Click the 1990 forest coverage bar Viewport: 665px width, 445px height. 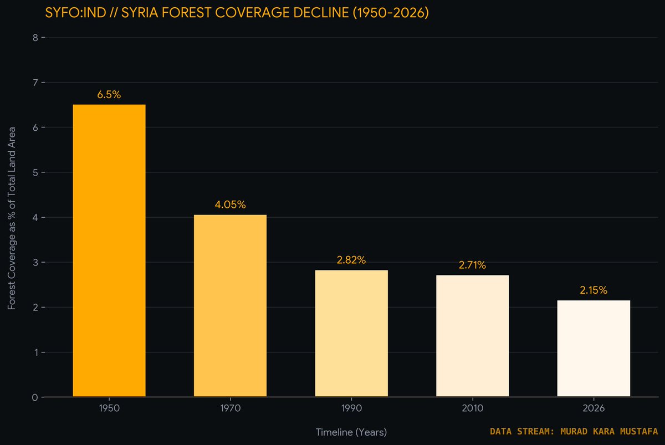click(x=351, y=334)
